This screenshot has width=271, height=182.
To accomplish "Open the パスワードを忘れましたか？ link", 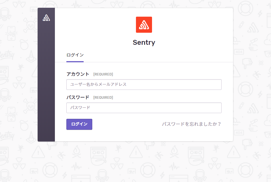I will pos(192,124).
